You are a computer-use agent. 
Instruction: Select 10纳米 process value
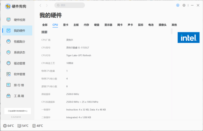coord(70,63)
